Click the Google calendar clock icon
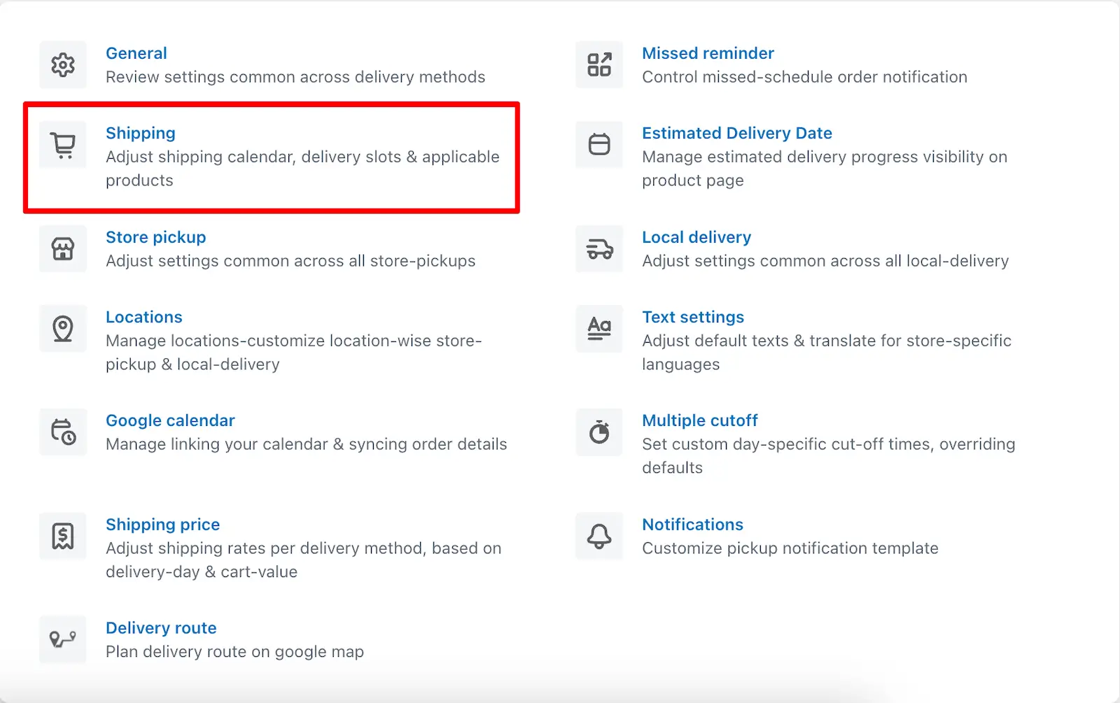The image size is (1120, 703). pyautogui.click(x=63, y=432)
